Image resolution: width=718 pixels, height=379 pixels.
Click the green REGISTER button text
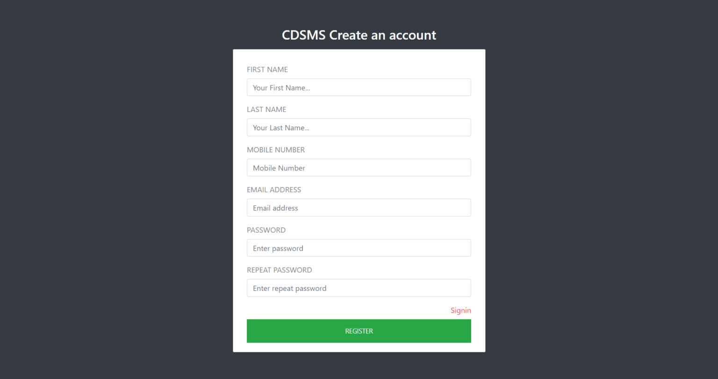(359, 331)
